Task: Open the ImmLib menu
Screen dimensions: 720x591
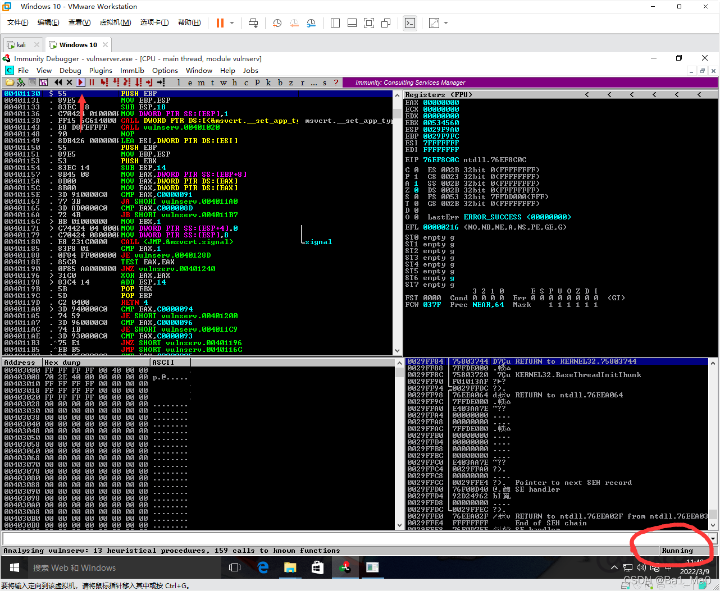Action: coord(132,71)
